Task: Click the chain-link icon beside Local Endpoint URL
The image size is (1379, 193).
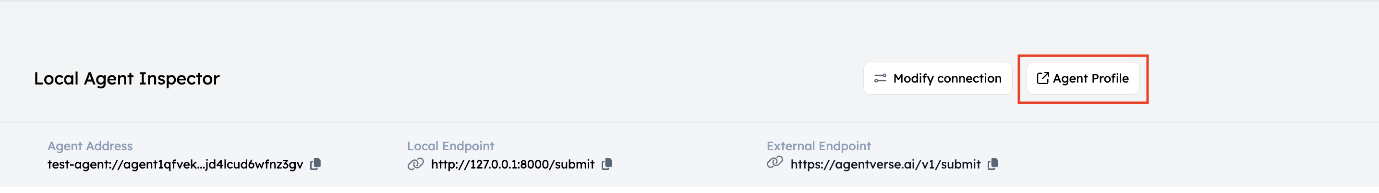Action: click(415, 164)
